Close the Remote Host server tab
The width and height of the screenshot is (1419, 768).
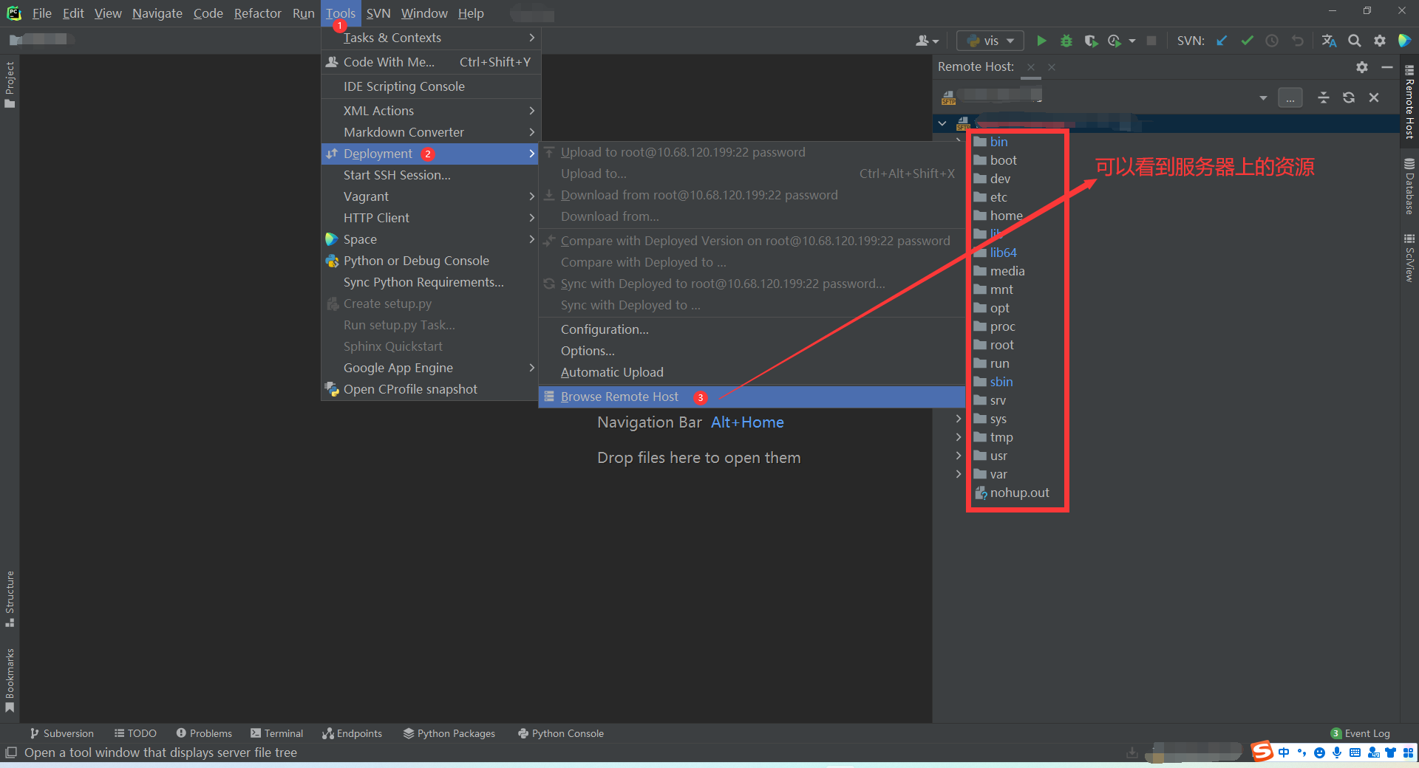pyautogui.click(x=1030, y=67)
